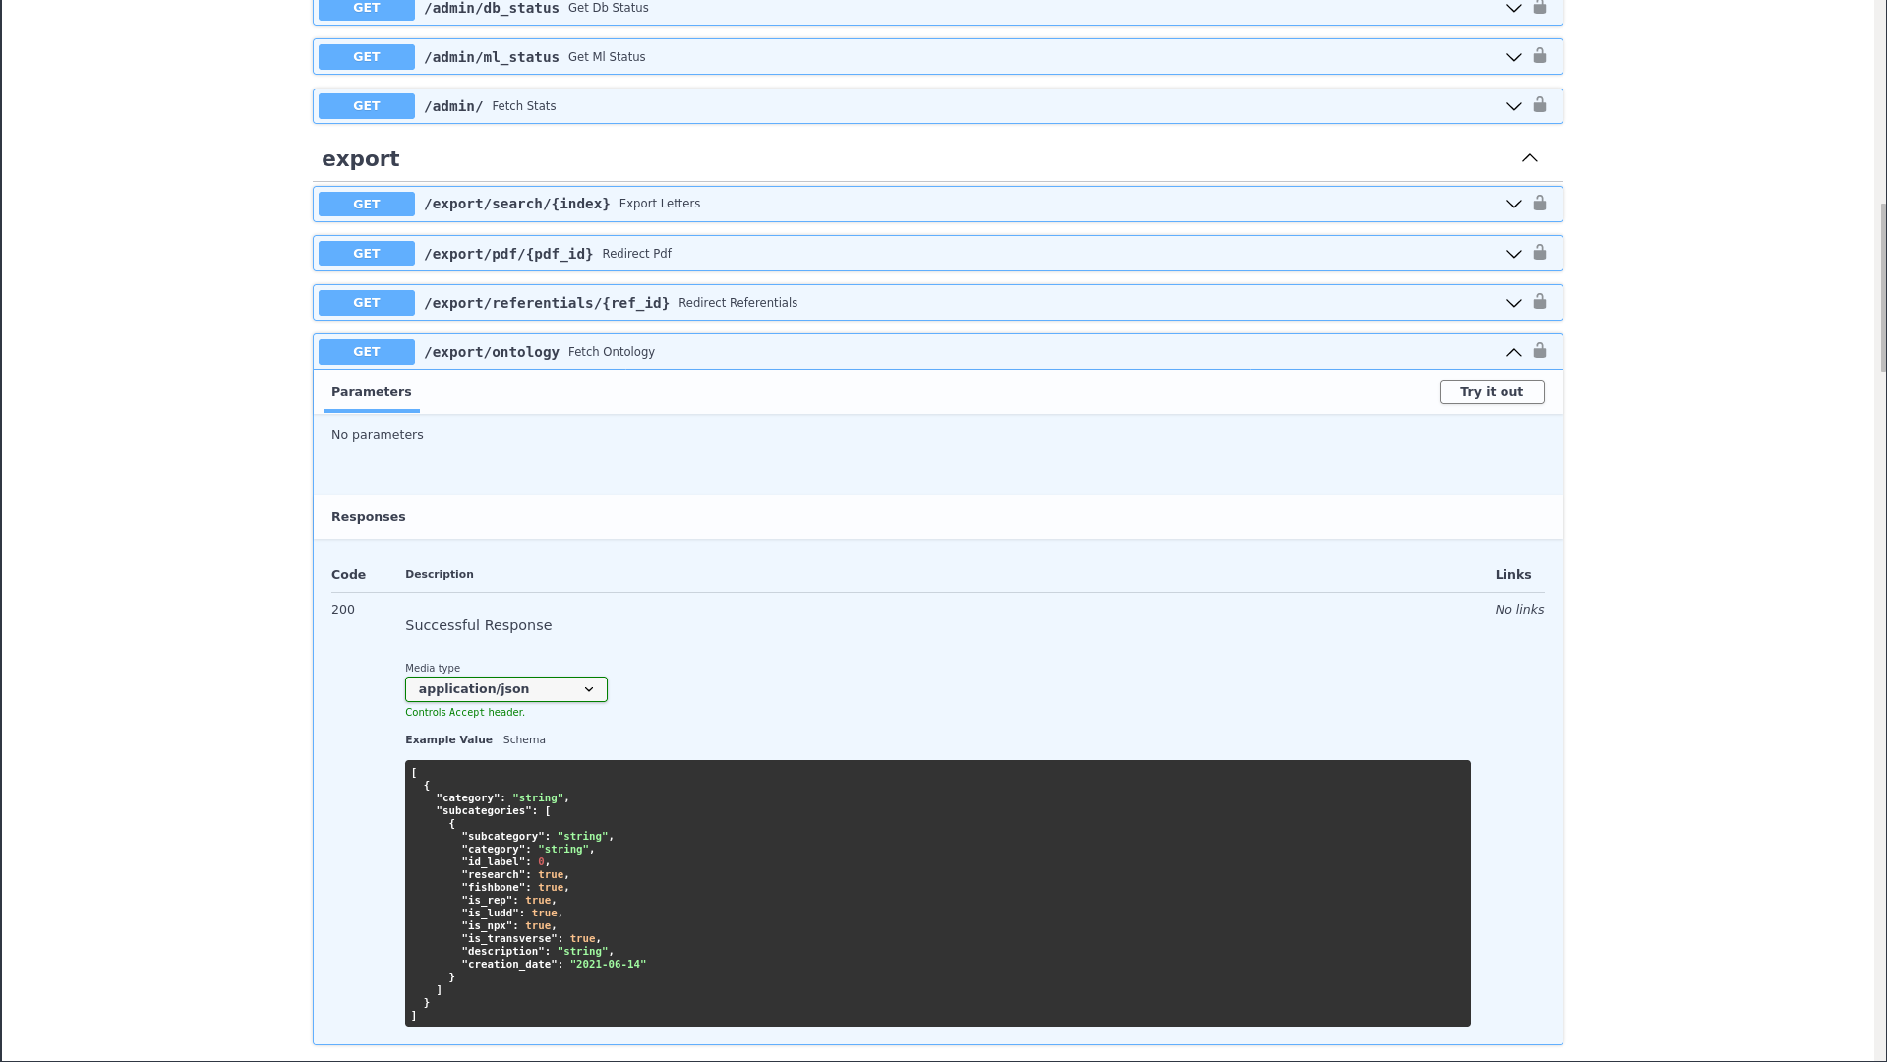Click the 200 response code

[343, 610]
